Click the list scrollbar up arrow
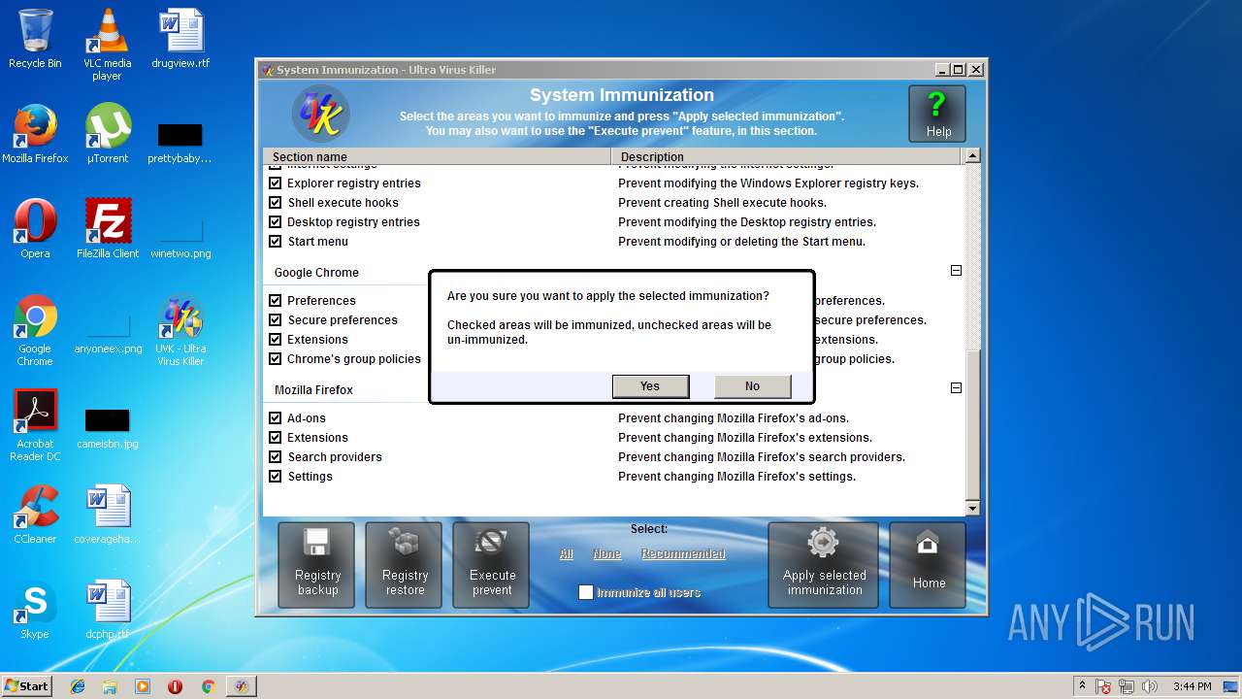1242x699 pixels. (x=972, y=155)
